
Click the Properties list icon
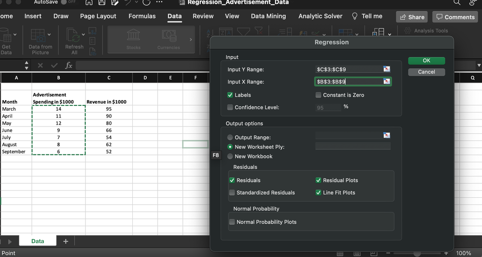coord(92,41)
